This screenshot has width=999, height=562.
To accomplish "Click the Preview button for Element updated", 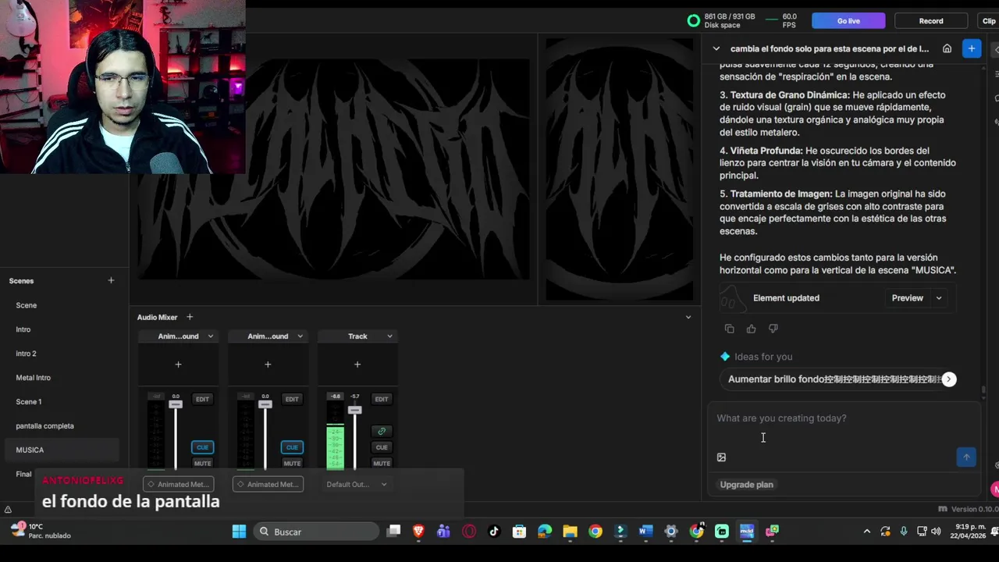I will click(x=907, y=298).
